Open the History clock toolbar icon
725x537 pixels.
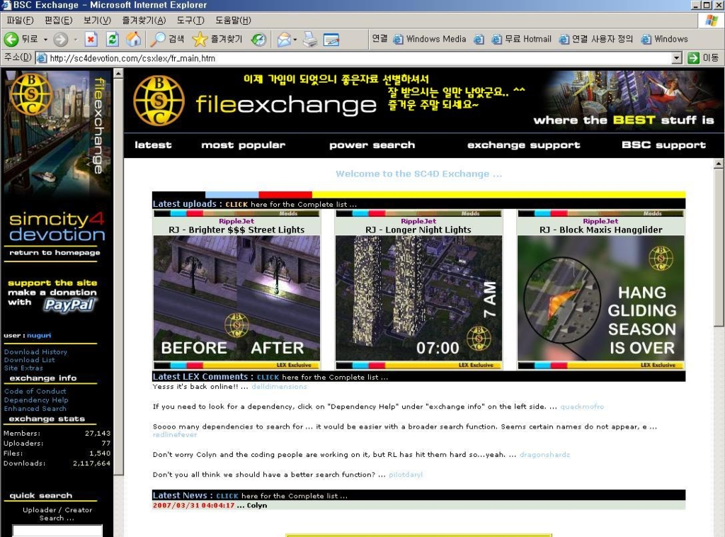click(x=259, y=39)
